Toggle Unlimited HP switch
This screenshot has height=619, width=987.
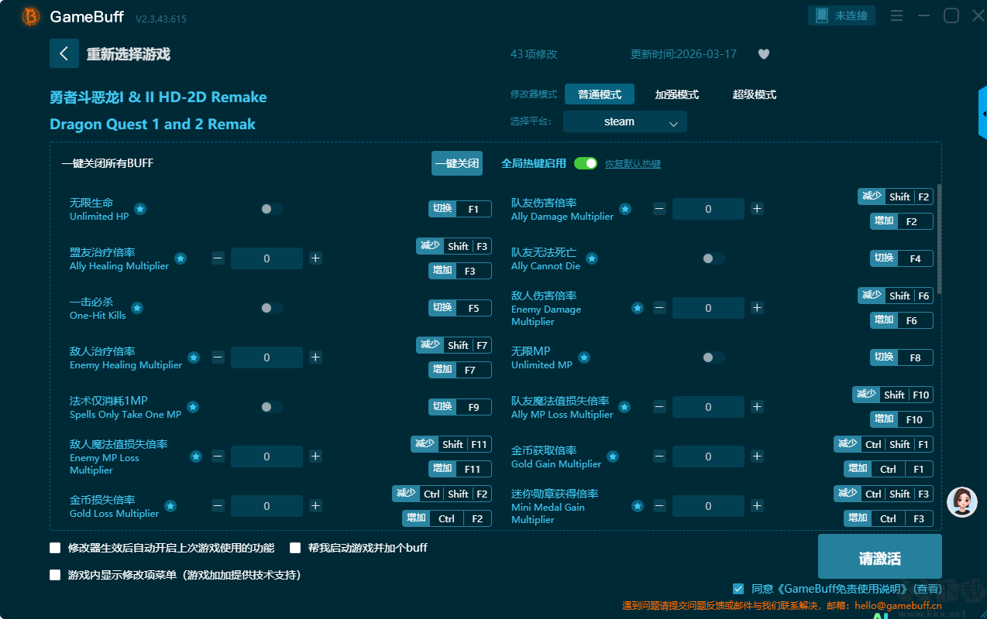[x=272, y=209]
